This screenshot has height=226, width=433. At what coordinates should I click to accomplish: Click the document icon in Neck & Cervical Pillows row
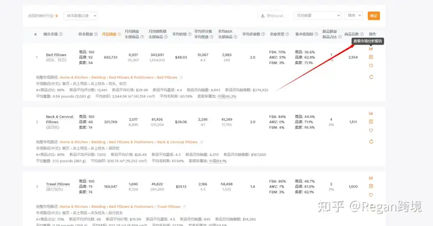[371, 121]
